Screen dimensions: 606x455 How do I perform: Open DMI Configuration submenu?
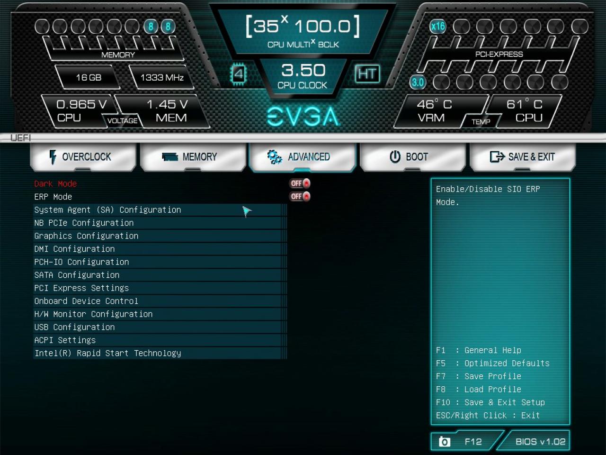click(160, 249)
